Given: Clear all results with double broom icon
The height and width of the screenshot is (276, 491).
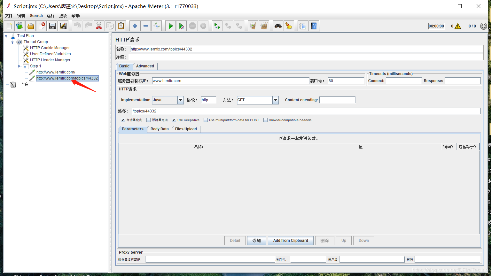Looking at the screenshot, I should pos(264,26).
